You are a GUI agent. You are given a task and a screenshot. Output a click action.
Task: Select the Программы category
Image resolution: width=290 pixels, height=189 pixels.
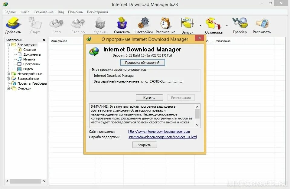tap(32, 64)
